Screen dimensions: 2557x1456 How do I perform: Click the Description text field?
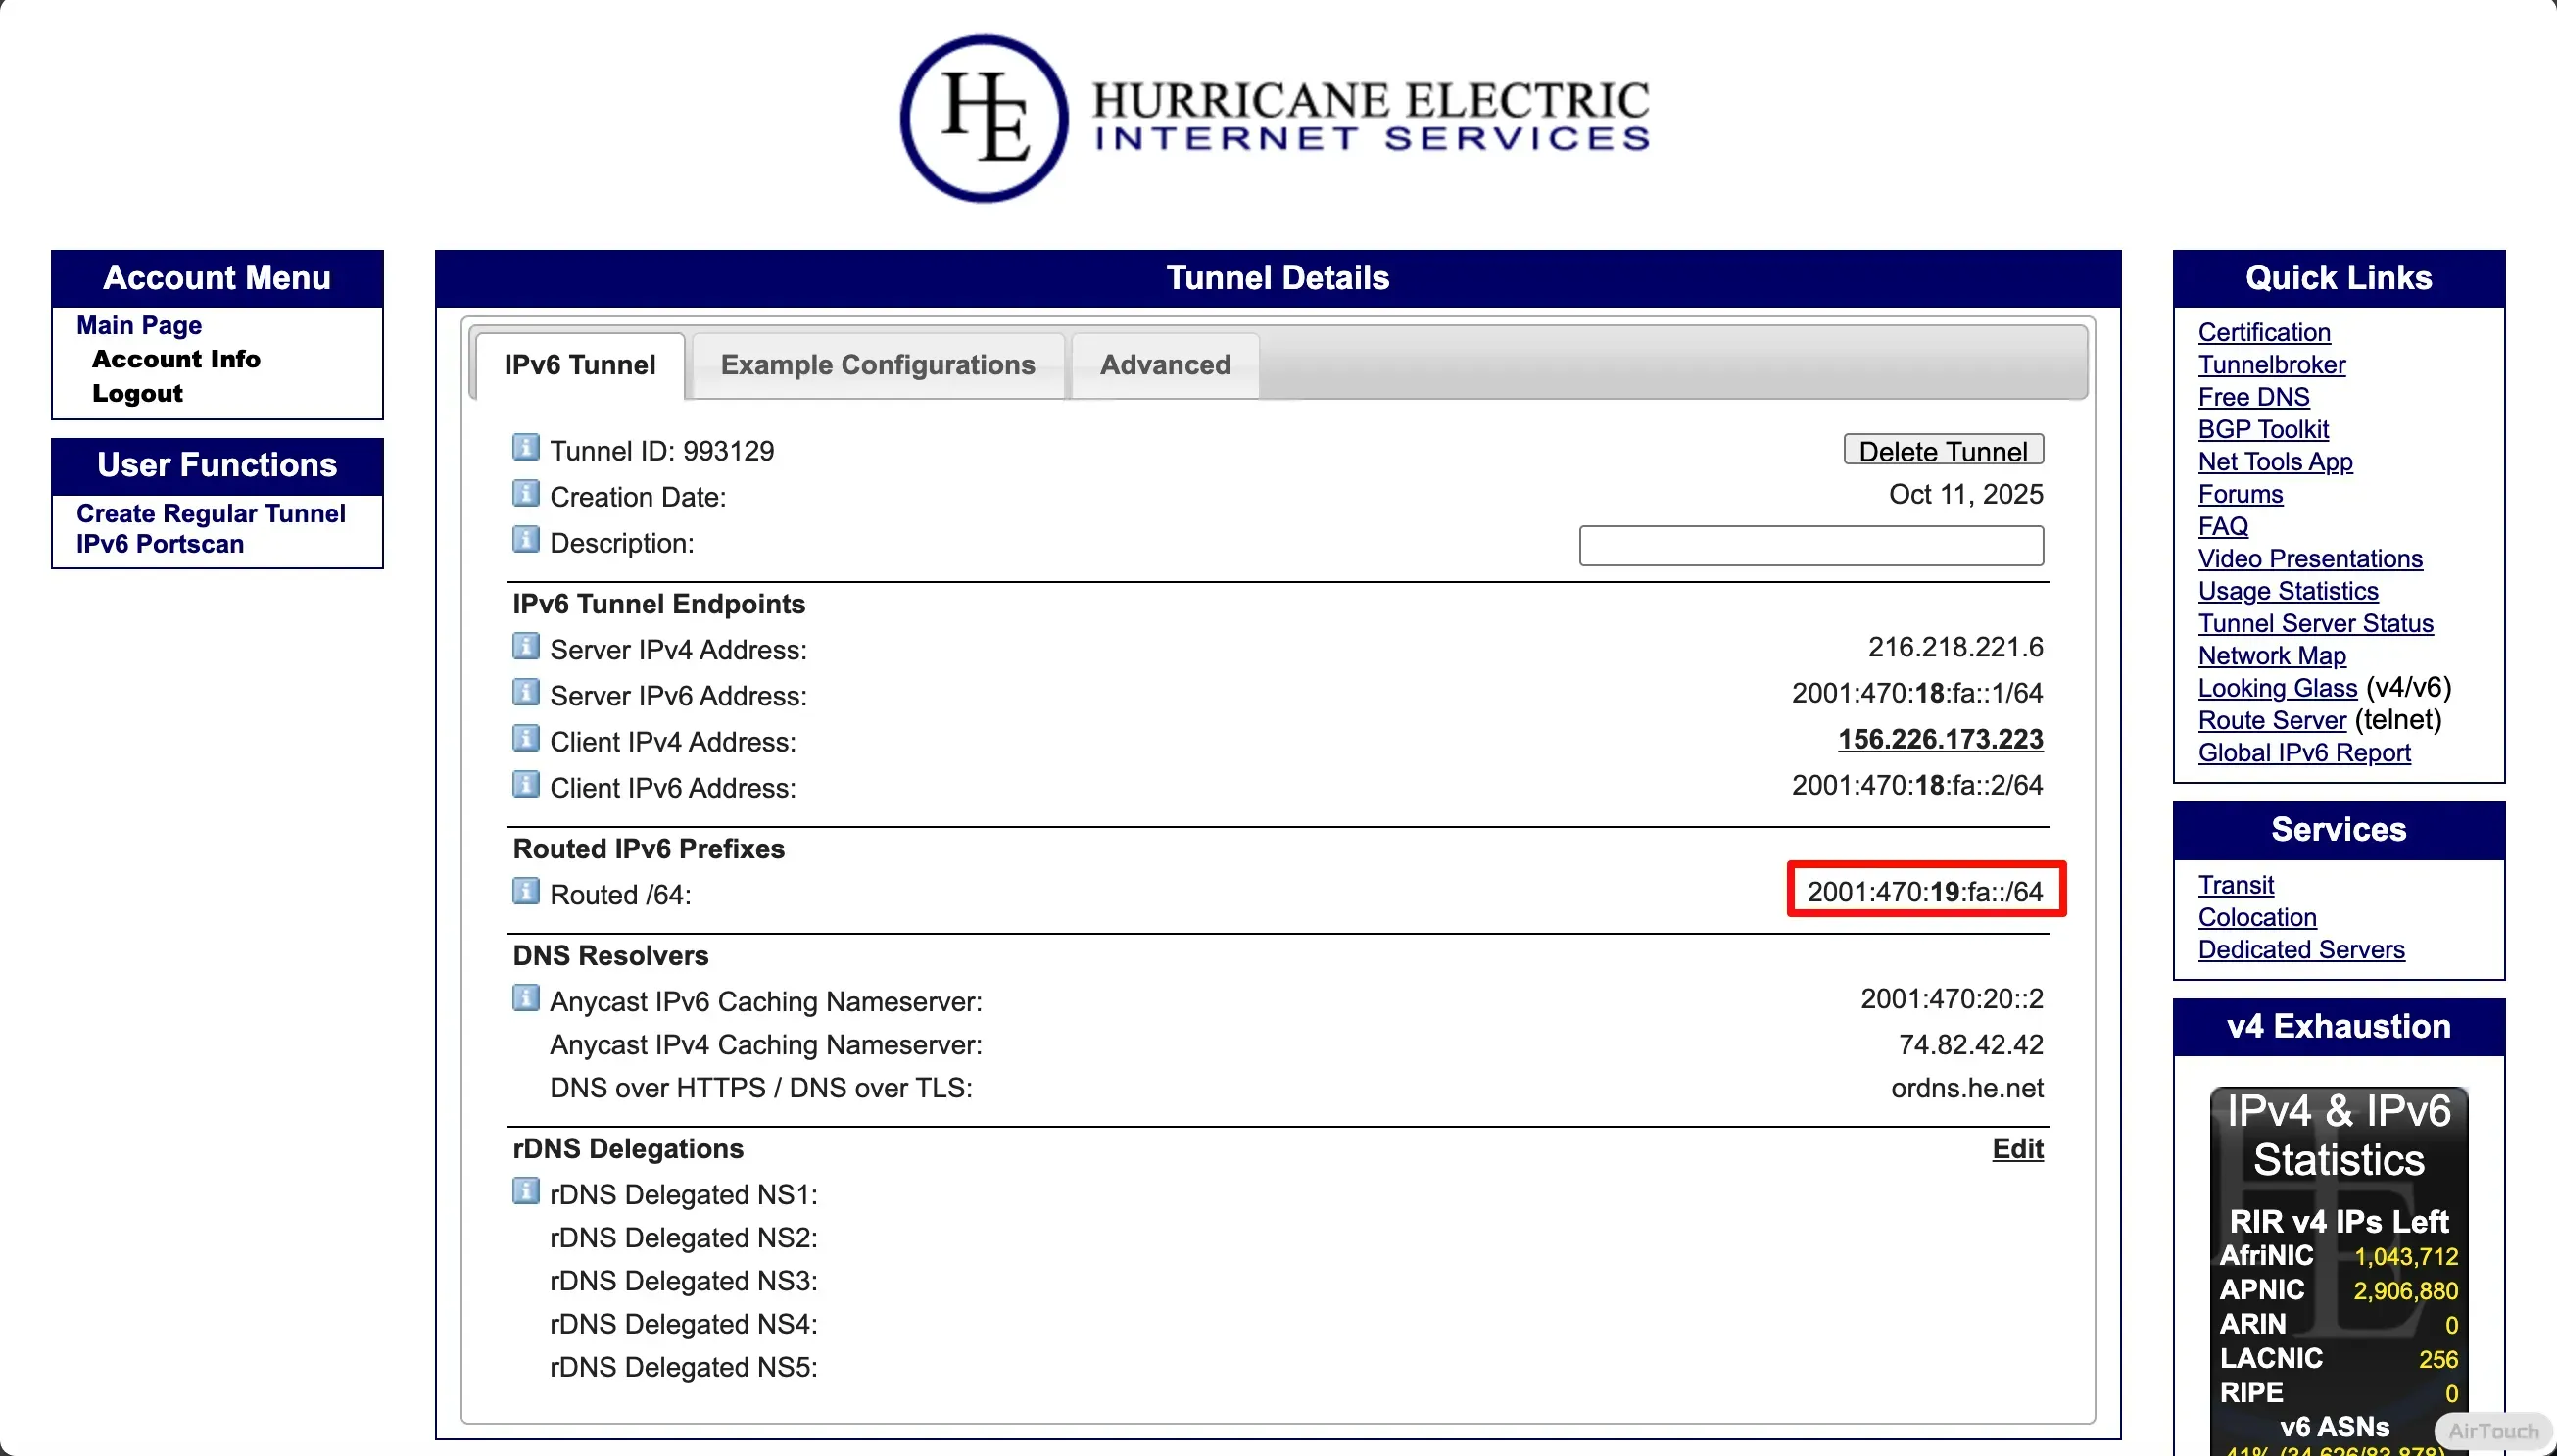pyautogui.click(x=1810, y=545)
